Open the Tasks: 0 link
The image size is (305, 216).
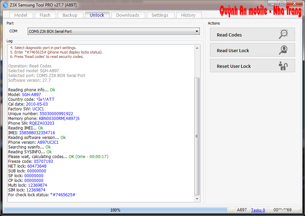tap(258, 210)
